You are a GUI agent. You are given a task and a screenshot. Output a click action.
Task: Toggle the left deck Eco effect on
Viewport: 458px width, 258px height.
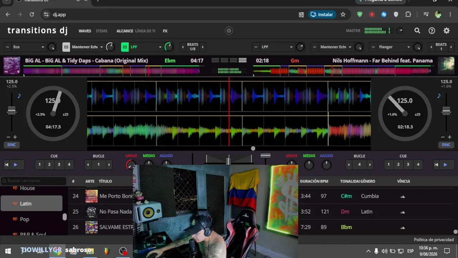(7, 47)
